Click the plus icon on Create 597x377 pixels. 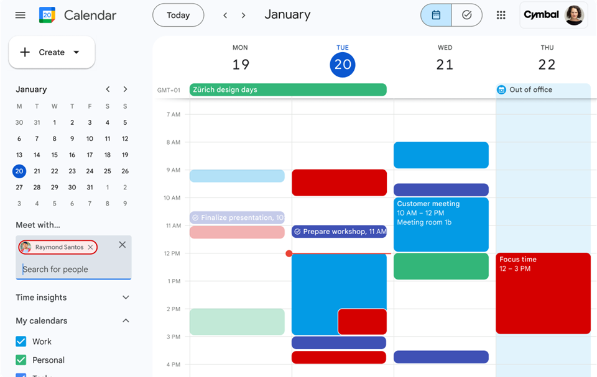[25, 52]
